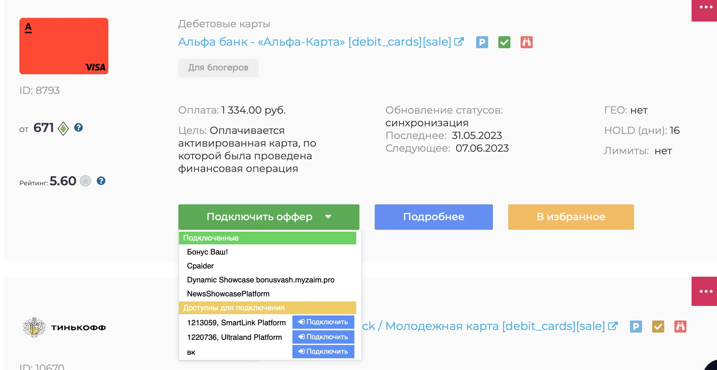Click Подключенные green section header
This screenshot has width=717, height=370.
pos(268,238)
